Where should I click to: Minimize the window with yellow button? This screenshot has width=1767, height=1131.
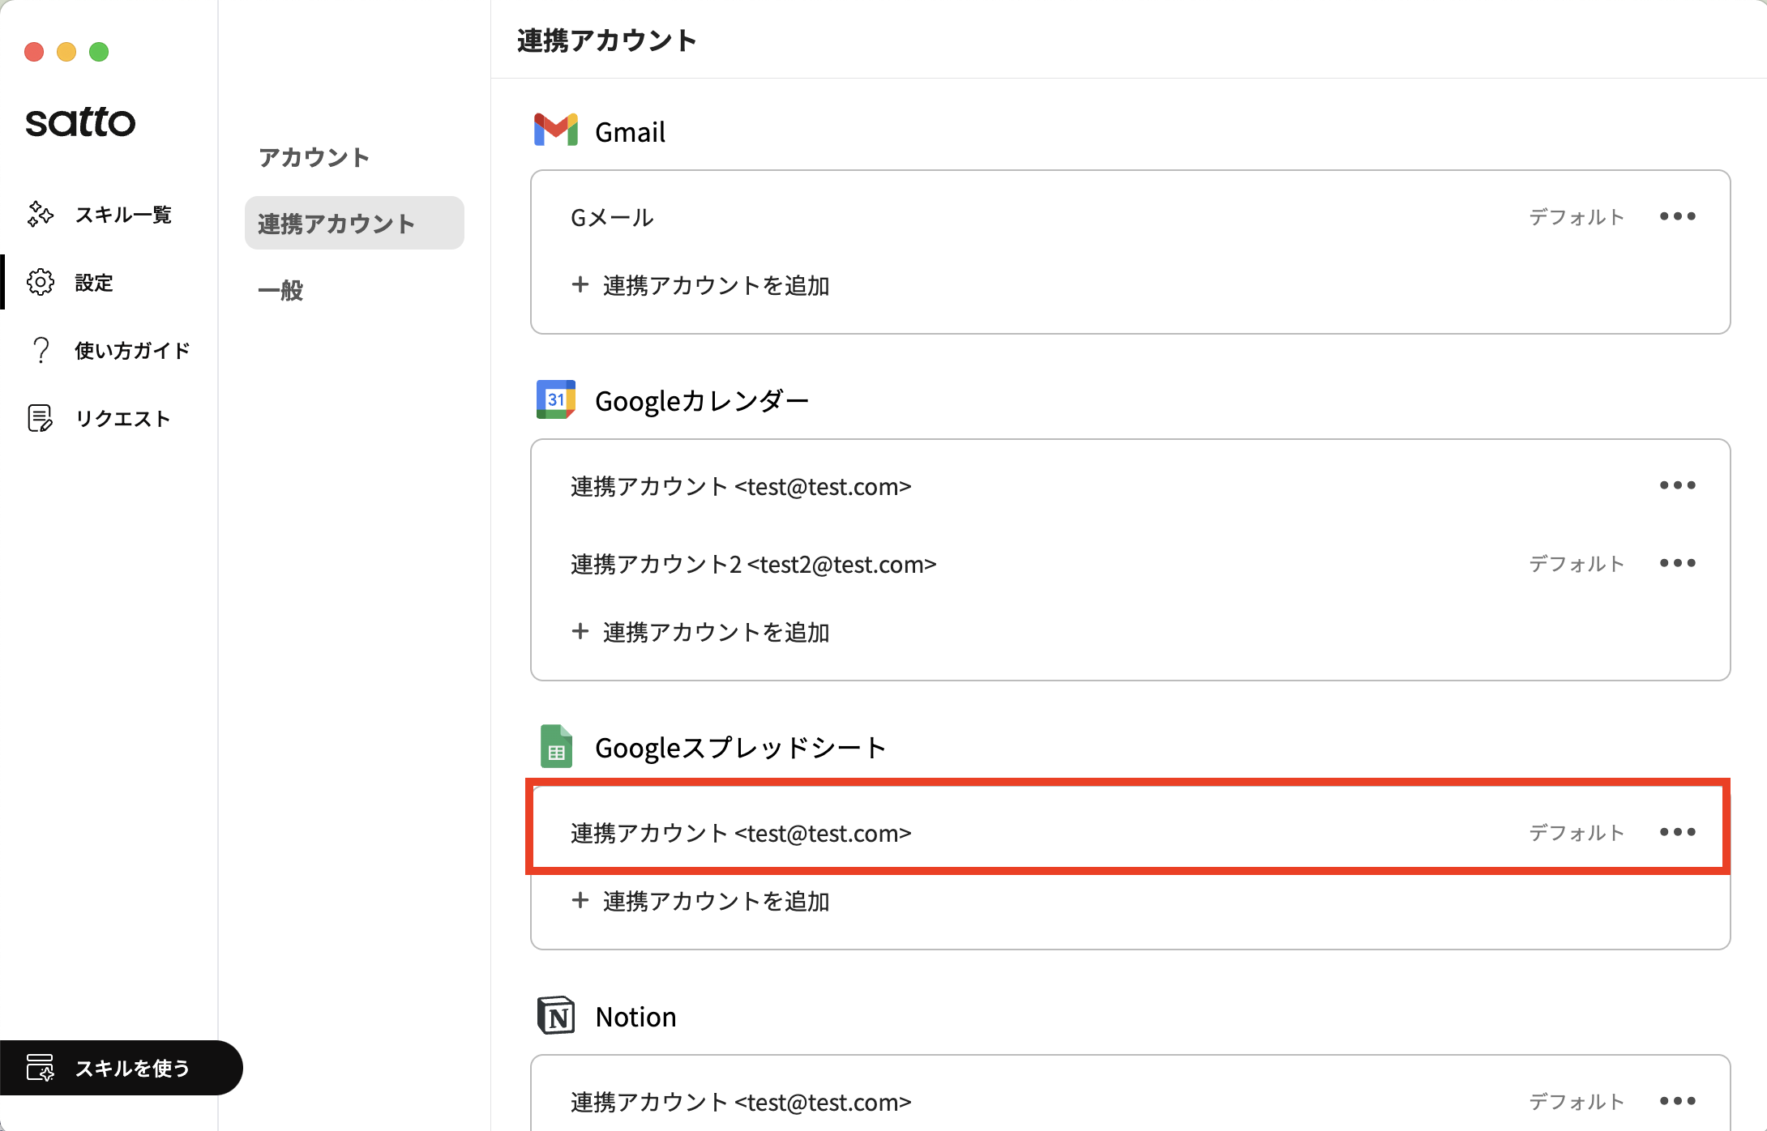[x=66, y=52]
